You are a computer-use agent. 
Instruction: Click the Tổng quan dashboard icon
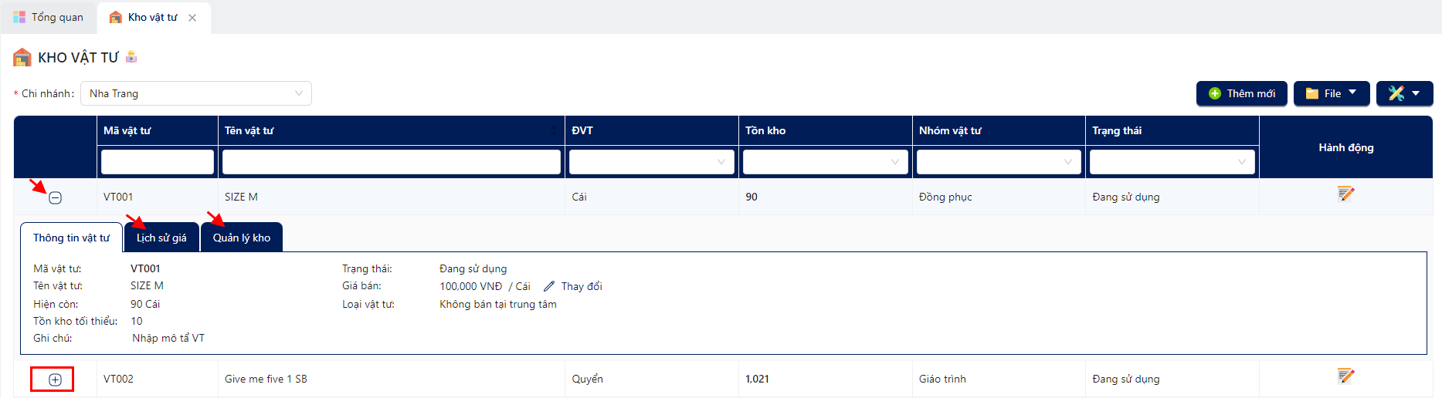(19, 17)
